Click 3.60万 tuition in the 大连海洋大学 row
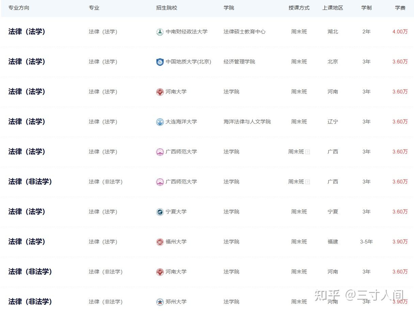414x312 pixels. pos(400,122)
